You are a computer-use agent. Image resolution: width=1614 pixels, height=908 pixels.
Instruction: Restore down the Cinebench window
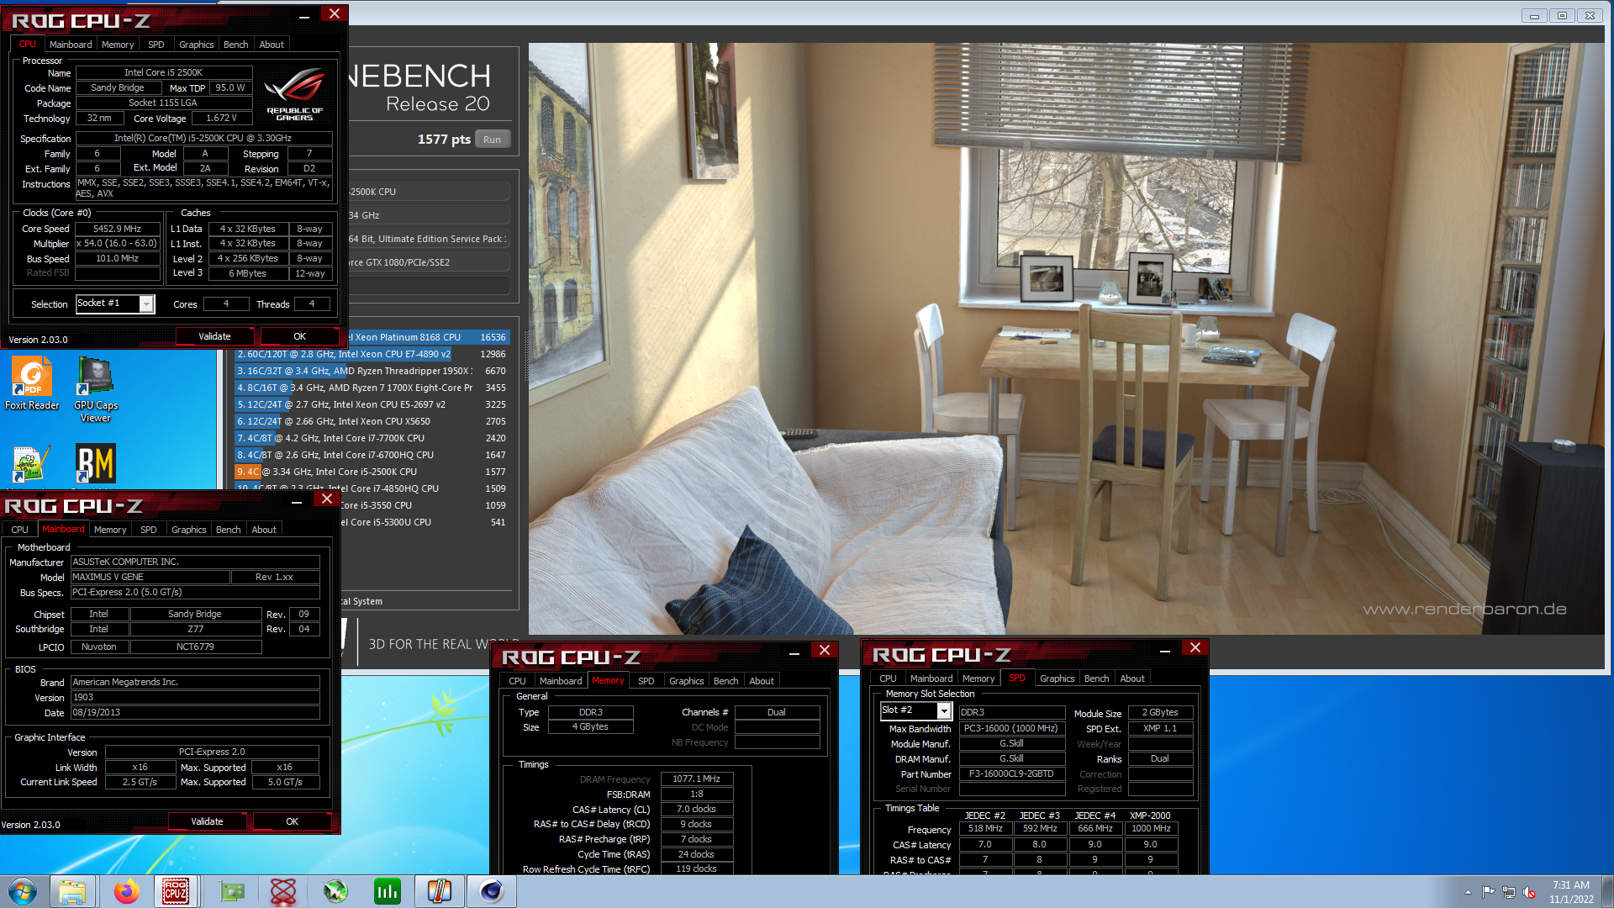pos(1562,15)
